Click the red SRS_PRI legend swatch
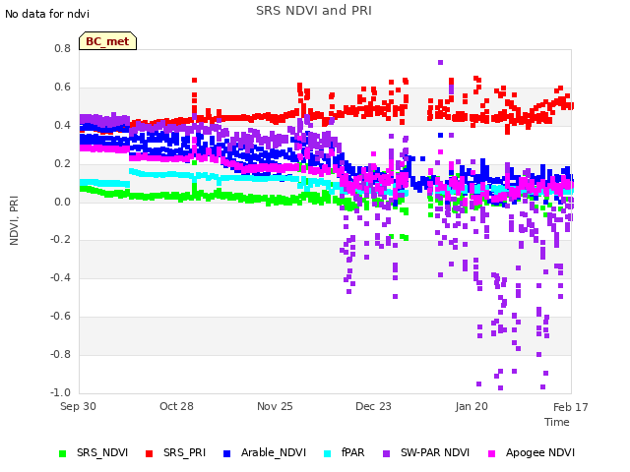The width and height of the screenshot is (630, 472). point(149,453)
